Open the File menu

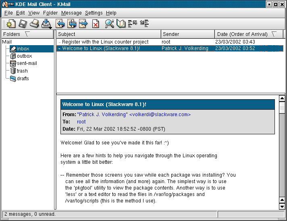coord(8,13)
